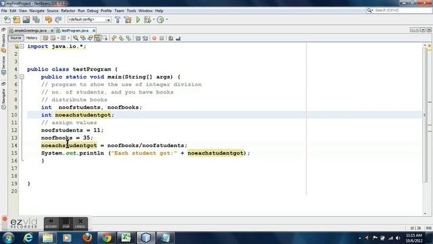Close the simpleGreetings.java tab
Screen dimensions: 433x244
coord(52,30)
